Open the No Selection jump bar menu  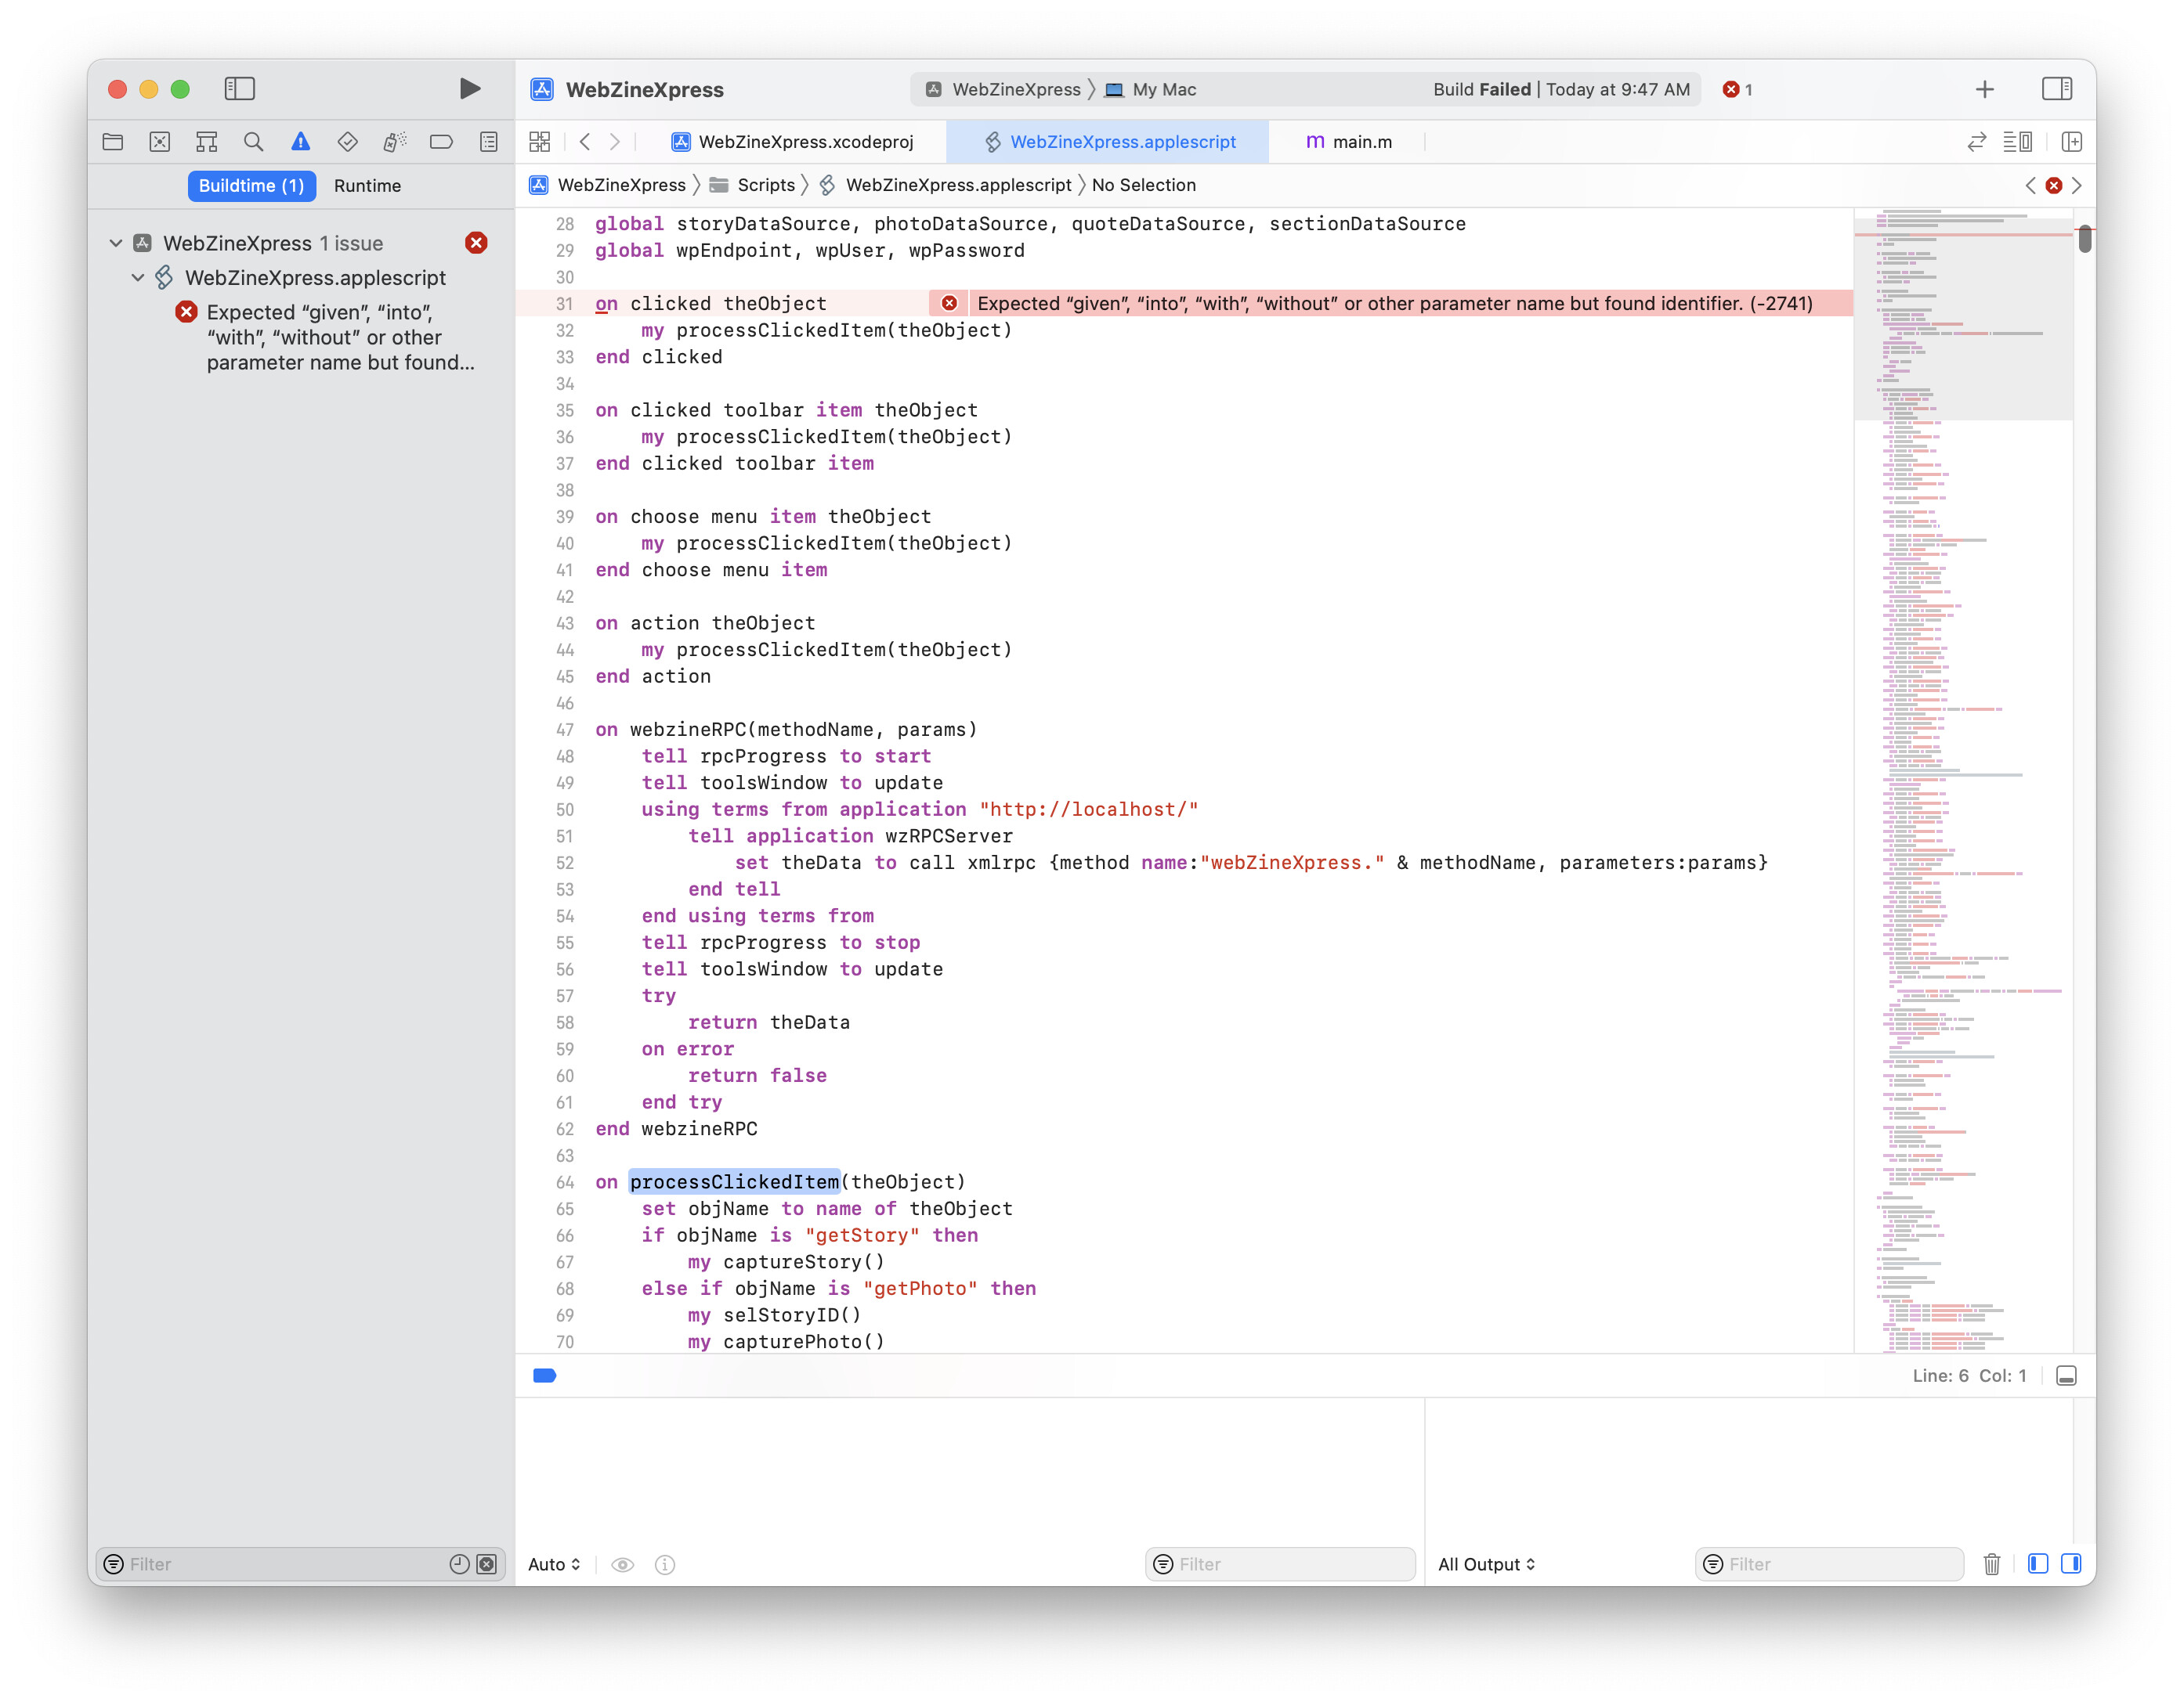pyautogui.click(x=1143, y=185)
